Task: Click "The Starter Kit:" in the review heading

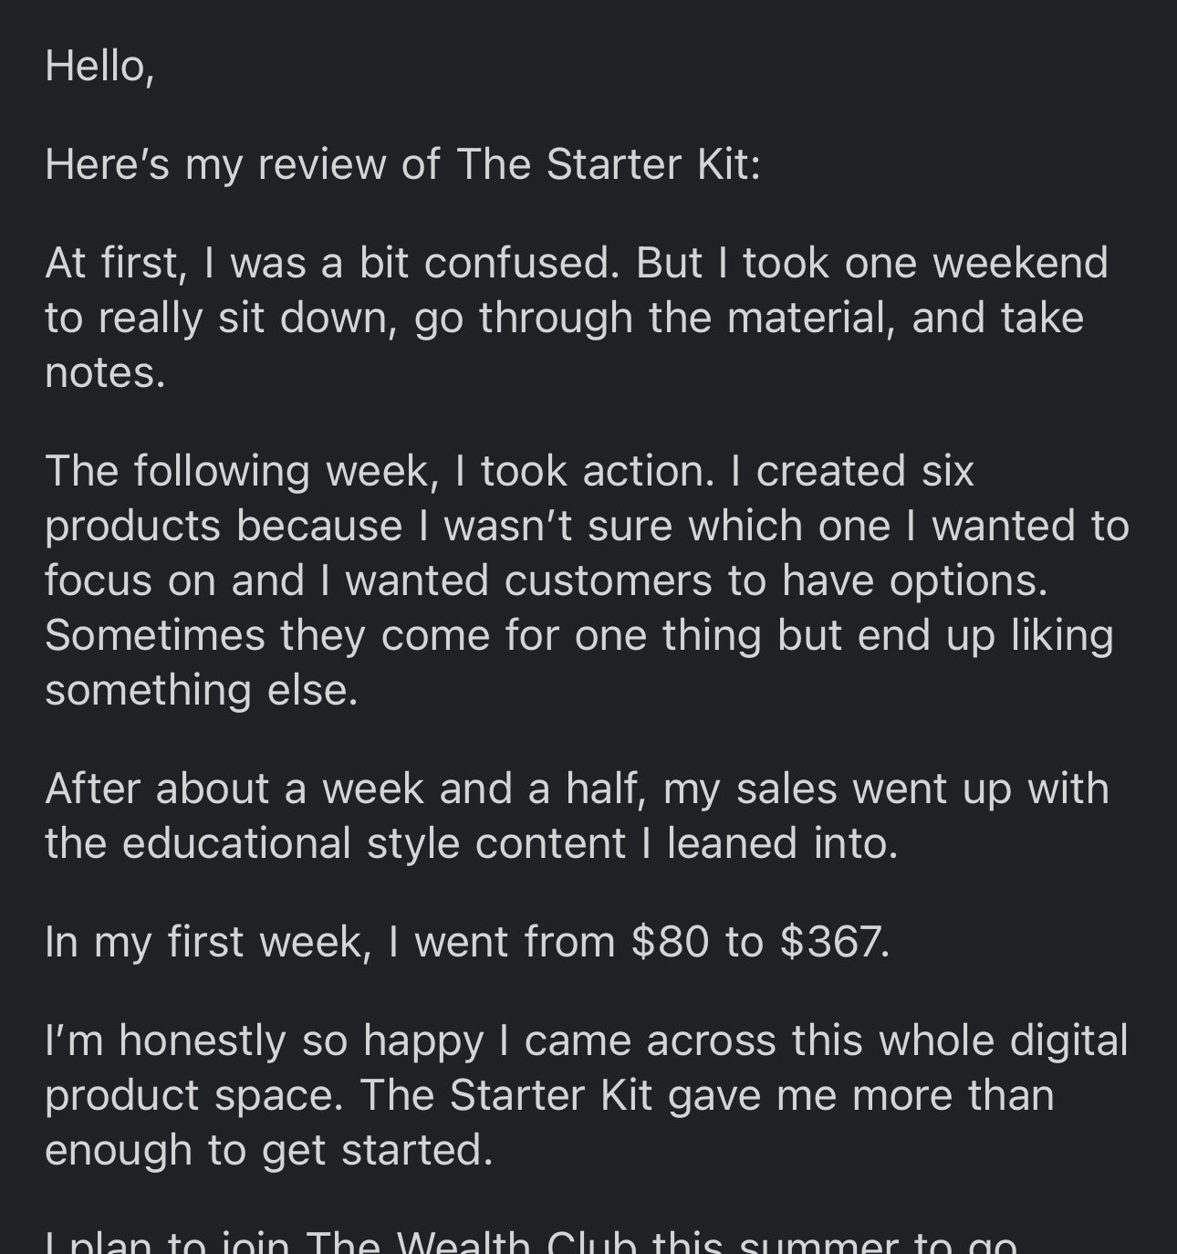Action: point(608,164)
